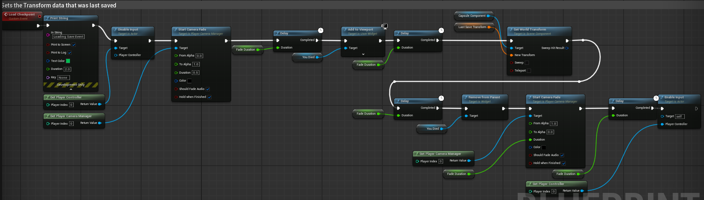This screenshot has width=704, height=200.
Task: Click the Enable Input execution output pin
Action: pyautogui.click(x=696, y=108)
